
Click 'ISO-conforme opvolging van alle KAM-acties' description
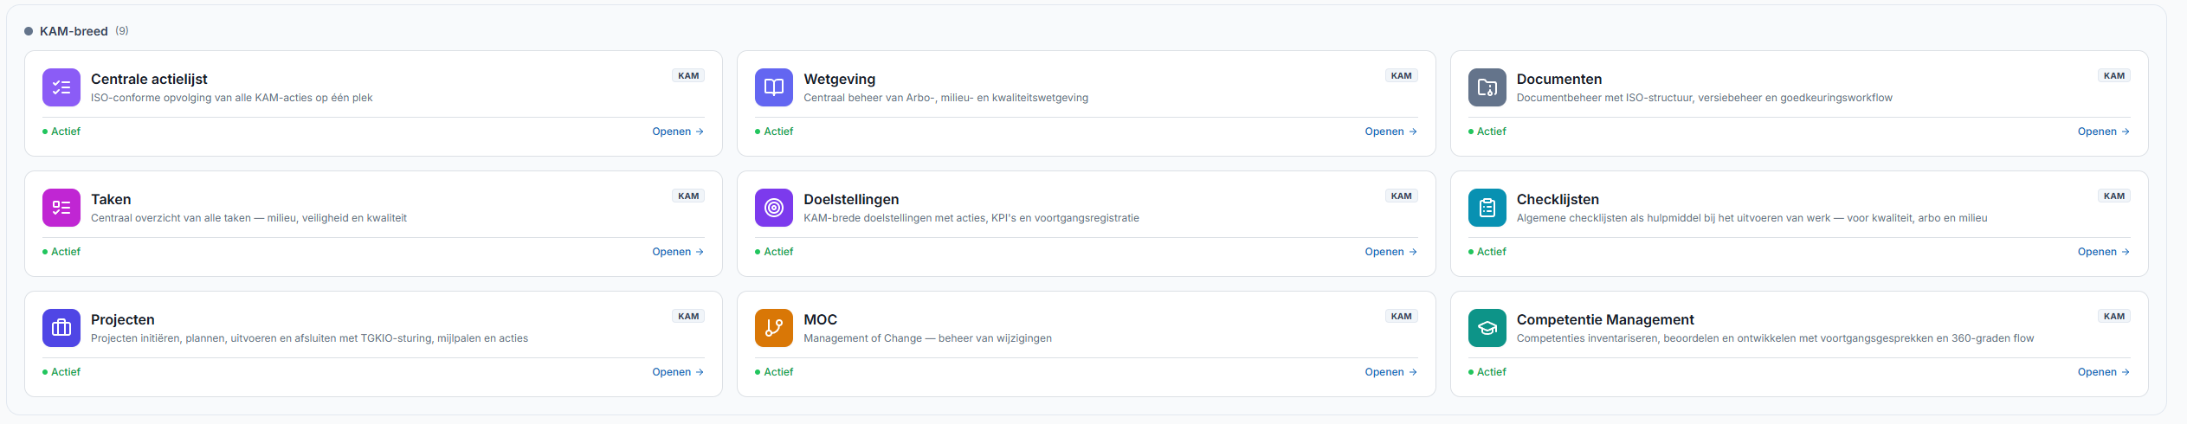click(x=232, y=98)
